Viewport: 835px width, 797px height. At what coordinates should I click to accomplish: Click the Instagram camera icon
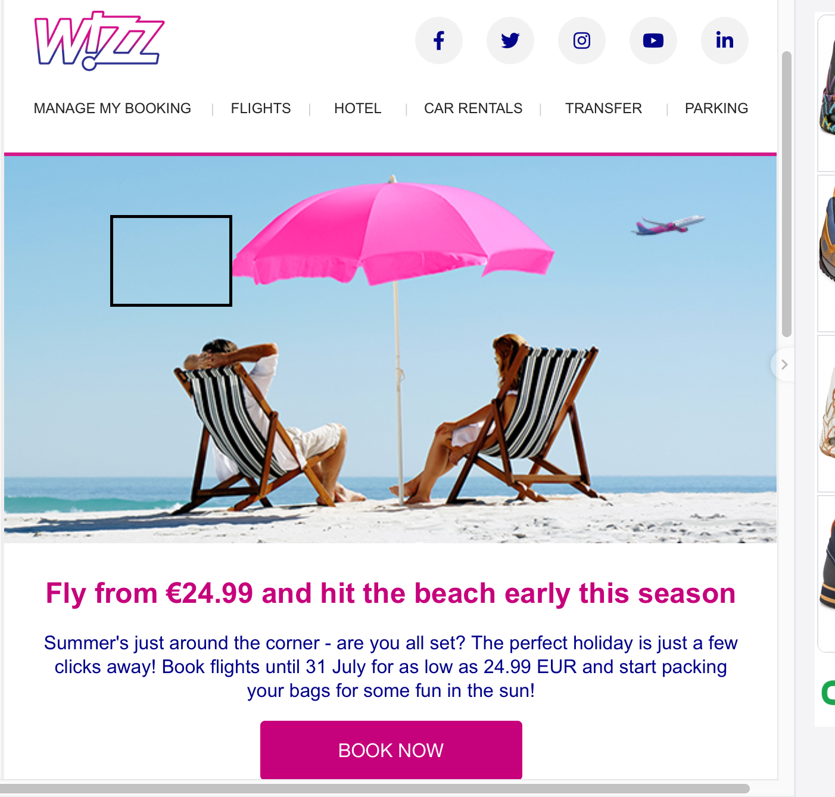582,41
